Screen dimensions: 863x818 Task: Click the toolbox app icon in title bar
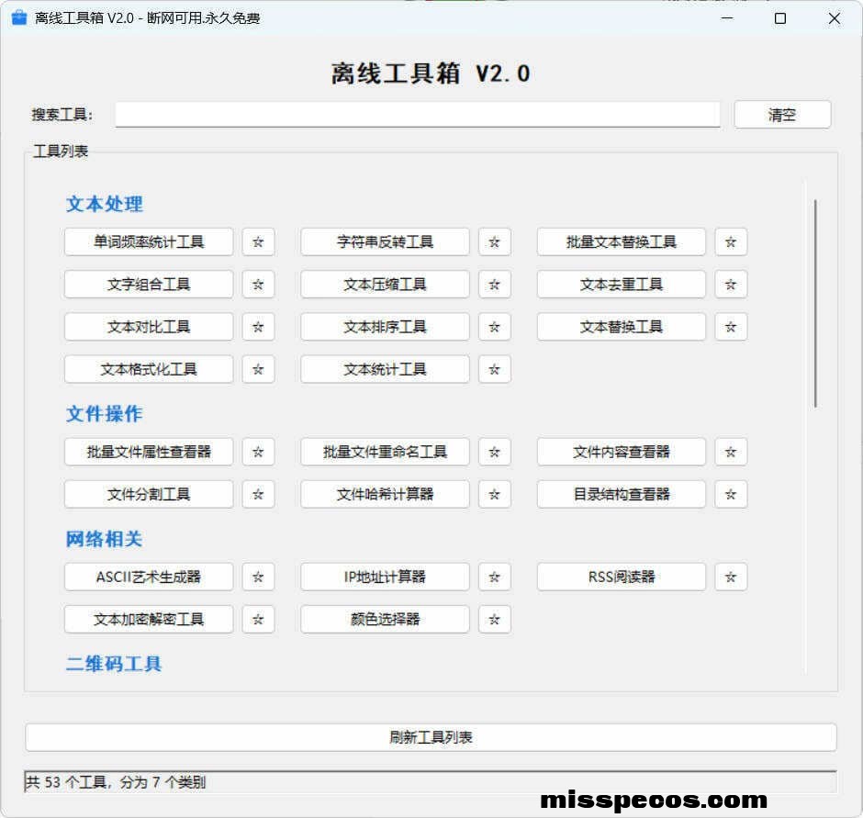point(18,18)
